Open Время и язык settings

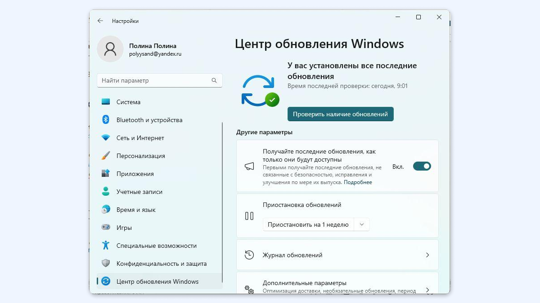click(x=159, y=210)
